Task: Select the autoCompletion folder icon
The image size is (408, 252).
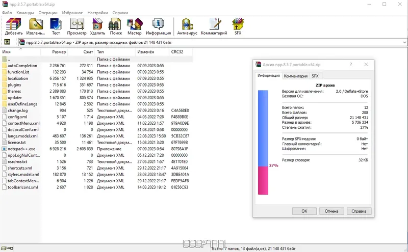Action: [x=4, y=66]
